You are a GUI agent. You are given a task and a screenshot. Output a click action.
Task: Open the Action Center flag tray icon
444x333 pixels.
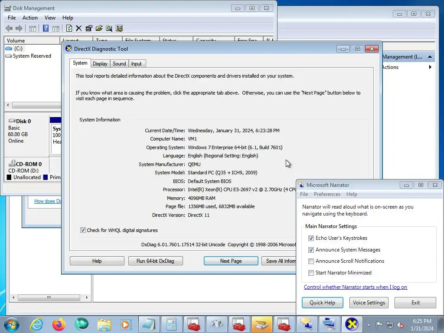pyautogui.click(x=379, y=325)
